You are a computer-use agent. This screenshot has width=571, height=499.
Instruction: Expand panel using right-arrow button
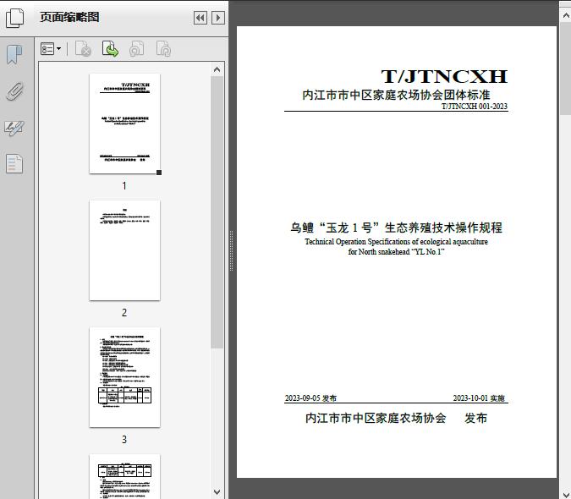click(217, 18)
